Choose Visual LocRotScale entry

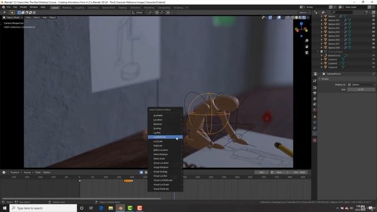click(x=165, y=180)
